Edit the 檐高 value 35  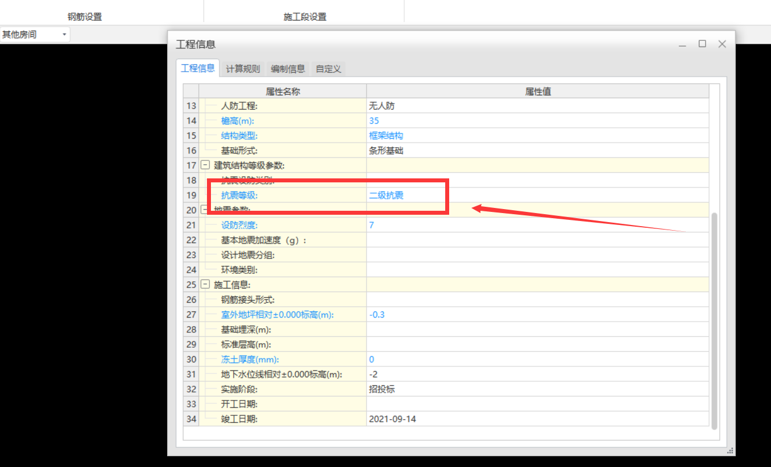click(x=538, y=120)
